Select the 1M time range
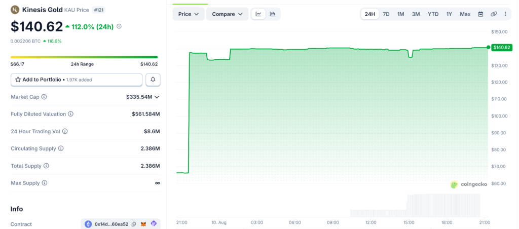The width and height of the screenshot is (519, 229). [400, 14]
